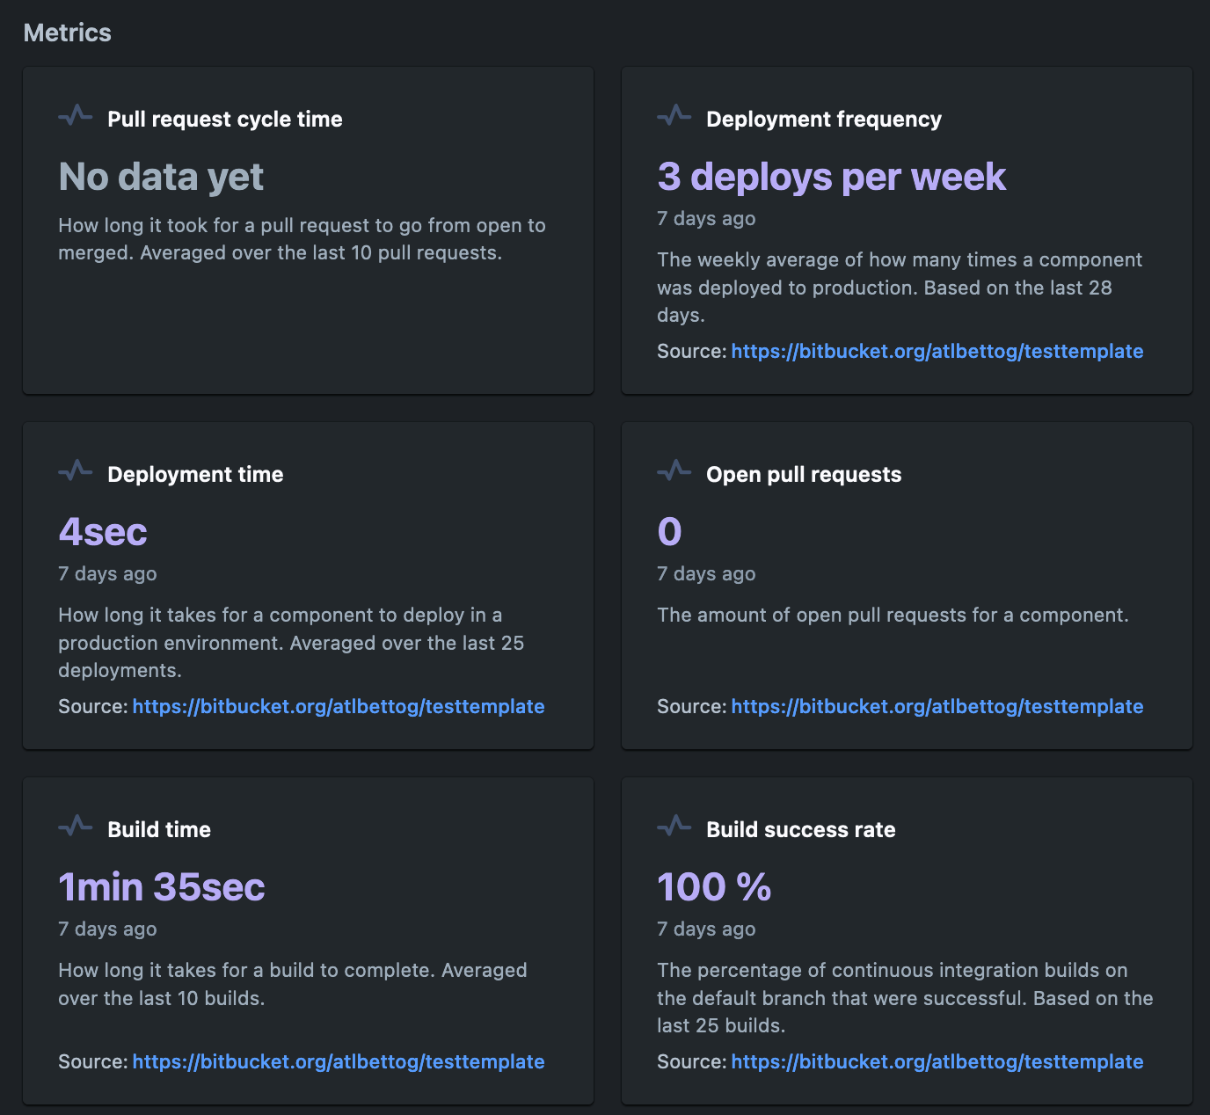Open Deployment time Bitbucket source link
1210x1115 pixels.
338,707
